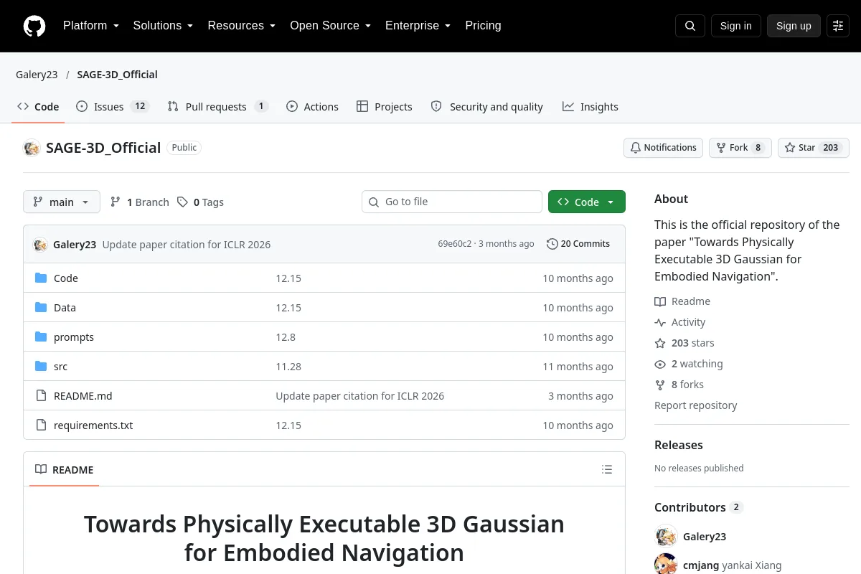This screenshot has height=574, width=861.
Task: Click the star icon beside 203 stars
Action: click(x=660, y=344)
